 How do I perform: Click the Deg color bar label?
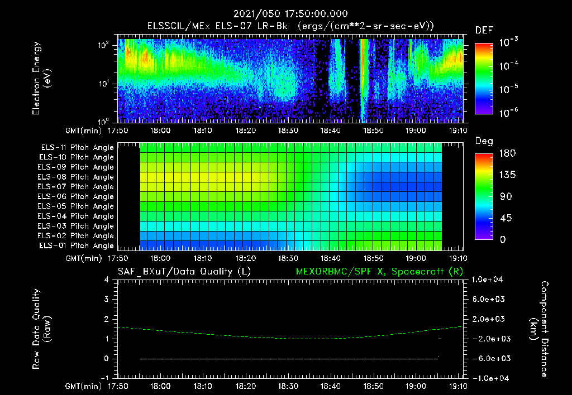point(484,141)
